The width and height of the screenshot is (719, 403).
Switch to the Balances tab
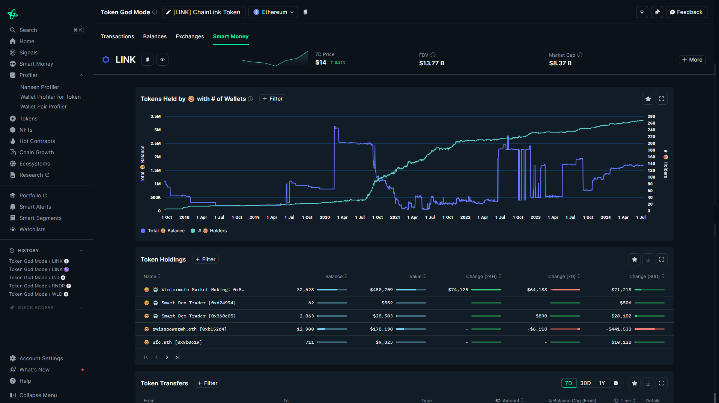pyautogui.click(x=155, y=36)
